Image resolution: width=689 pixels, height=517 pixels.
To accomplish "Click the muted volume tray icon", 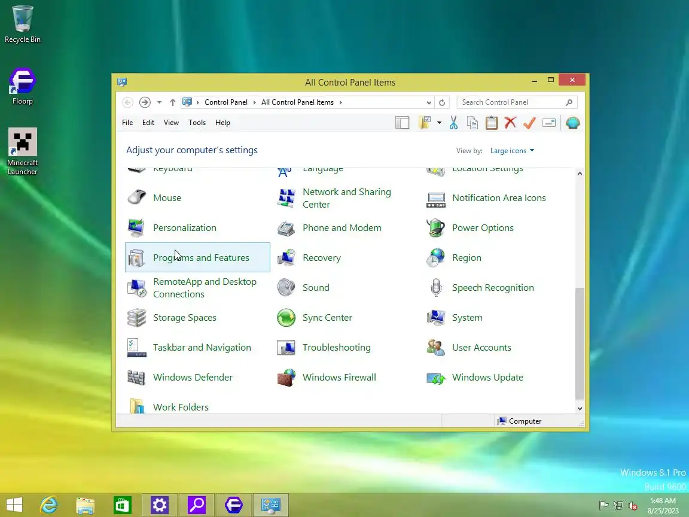I will pos(633,506).
